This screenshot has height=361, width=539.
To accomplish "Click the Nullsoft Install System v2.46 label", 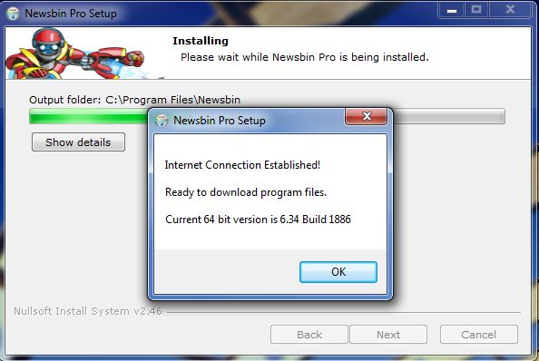I will [x=88, y=311].
